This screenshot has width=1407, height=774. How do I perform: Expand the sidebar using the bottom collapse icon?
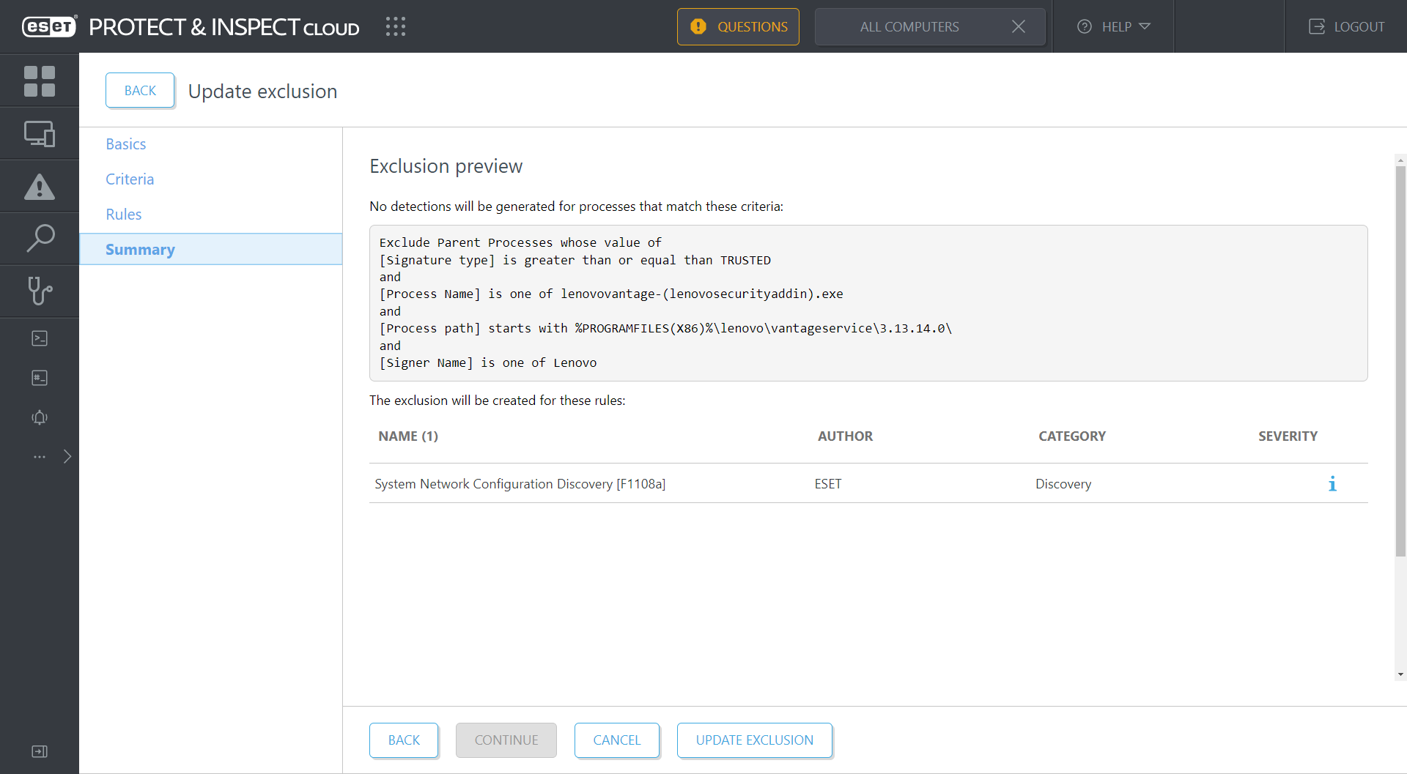click(x=40, y=751)
